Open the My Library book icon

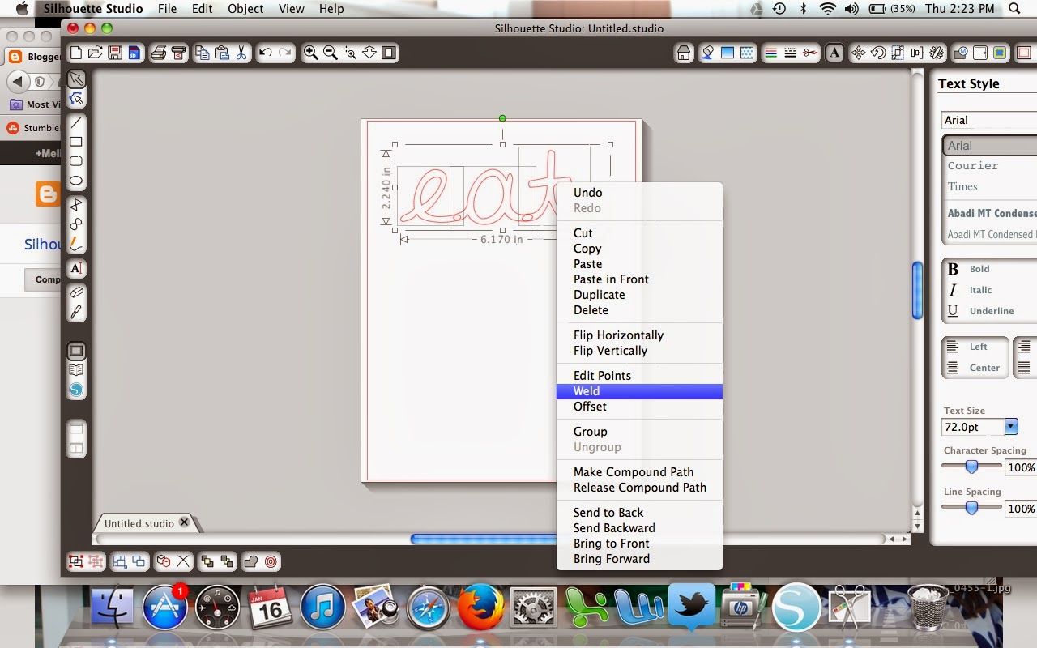coord(76,369)
